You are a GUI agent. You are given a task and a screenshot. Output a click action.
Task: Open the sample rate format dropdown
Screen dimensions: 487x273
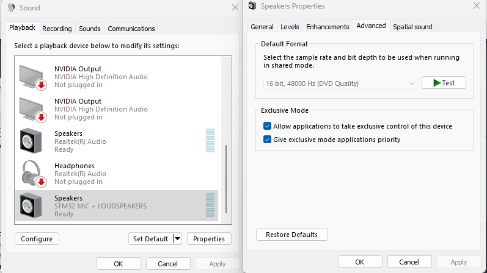(x=340, y=83)
